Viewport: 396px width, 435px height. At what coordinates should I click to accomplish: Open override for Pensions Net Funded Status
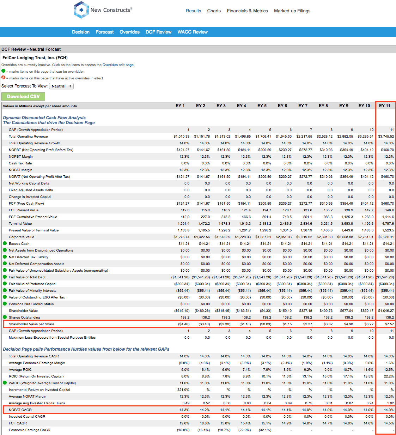(x=5, y=304)
